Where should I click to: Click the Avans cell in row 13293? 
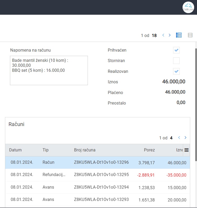pos(48,200)
